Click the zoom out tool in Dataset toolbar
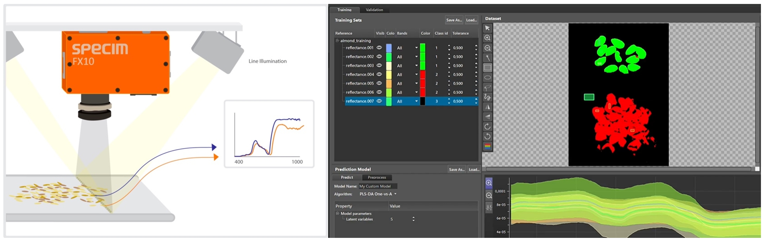The height and width of the screenshot is (240, 764). (x=487, y=48)
